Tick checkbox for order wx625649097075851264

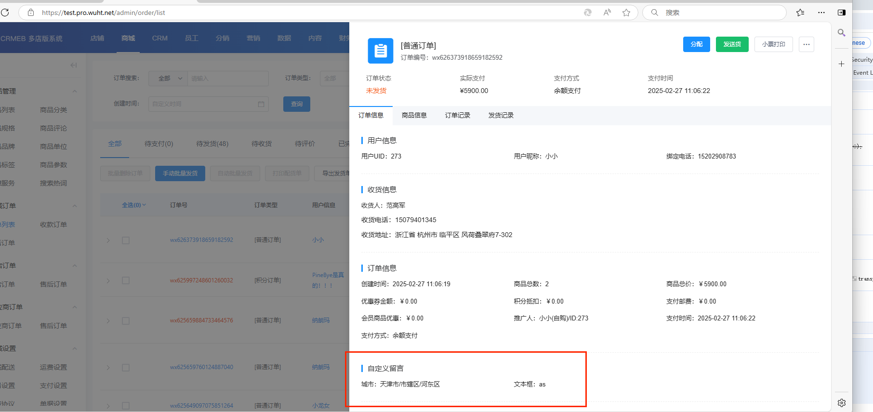pyautogui.click(x=126, y=406)
